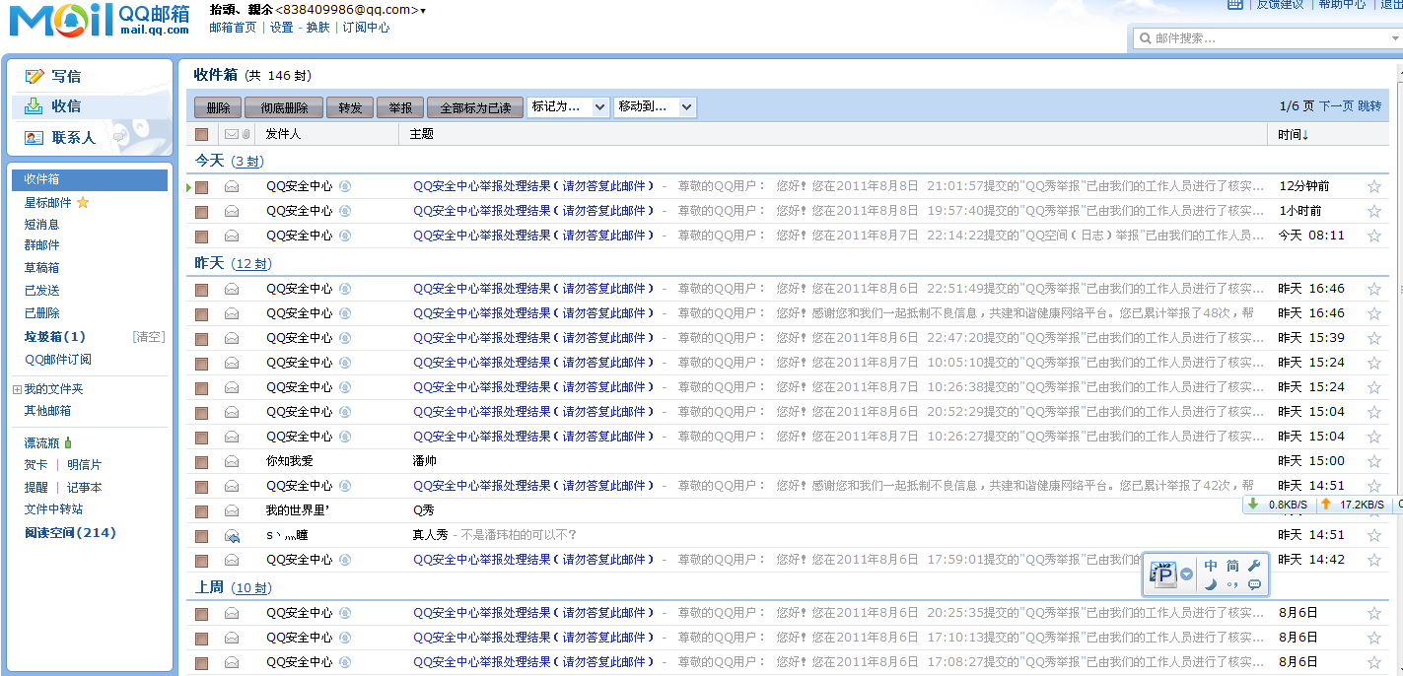1403x676 pixels.
Task: Click the envelope icon in the list header
Action: point(232,134)
